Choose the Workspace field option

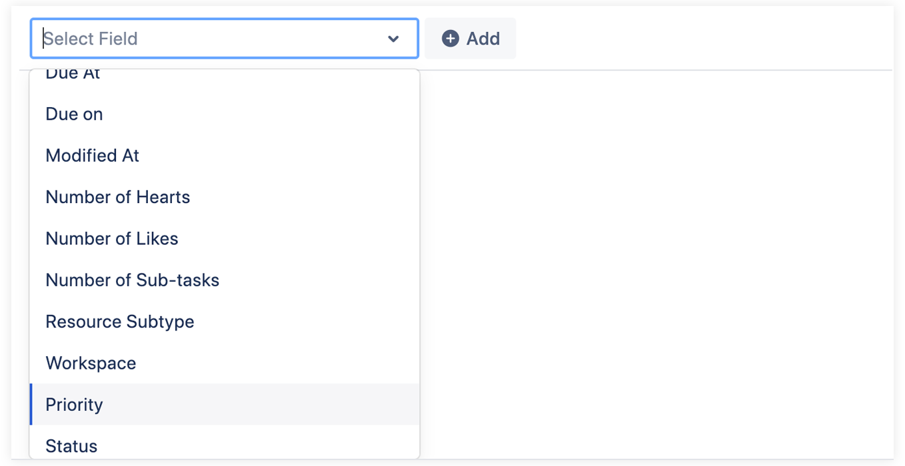91,363
